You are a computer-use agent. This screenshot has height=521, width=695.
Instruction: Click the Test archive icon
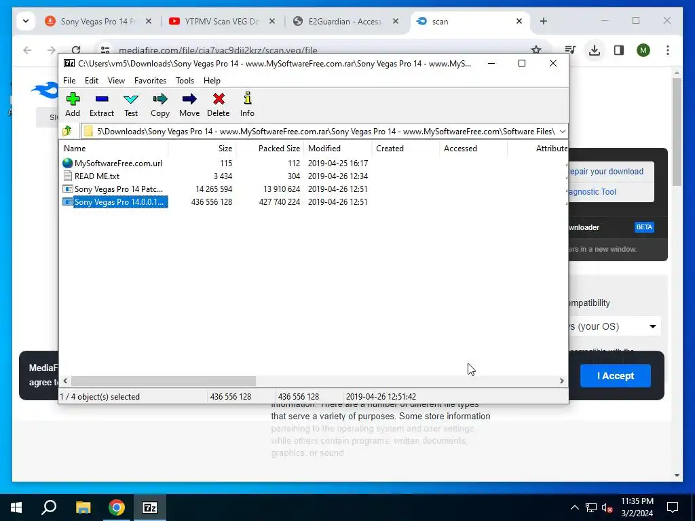point(131,99)
